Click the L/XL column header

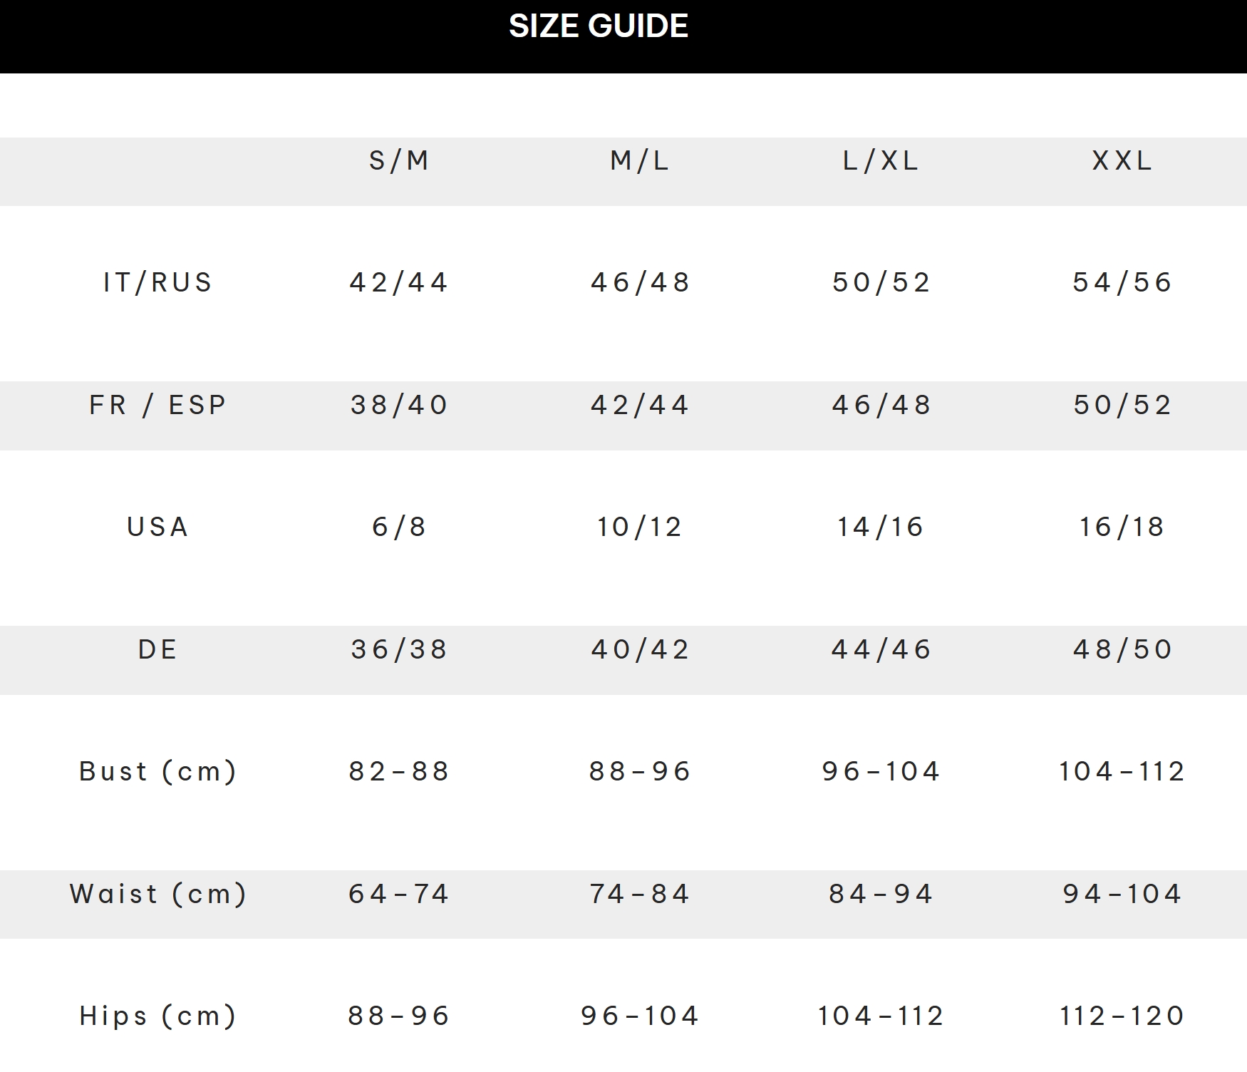[881, 161]
